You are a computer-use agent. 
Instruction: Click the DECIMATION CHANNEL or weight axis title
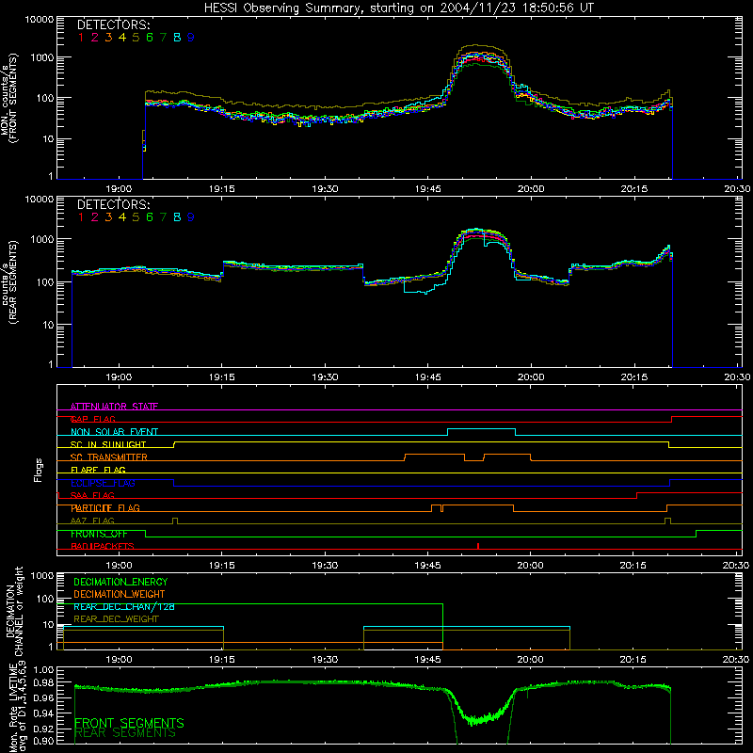pos(14,611)
